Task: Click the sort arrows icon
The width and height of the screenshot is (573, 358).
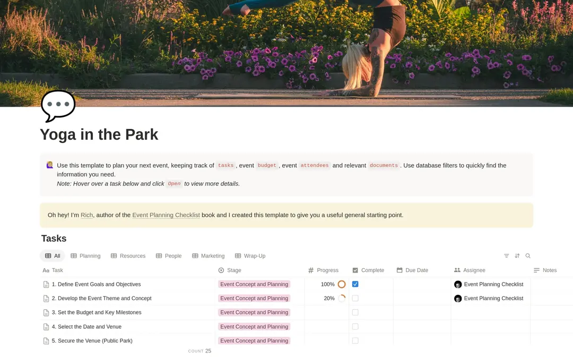Action: [517, 256]
